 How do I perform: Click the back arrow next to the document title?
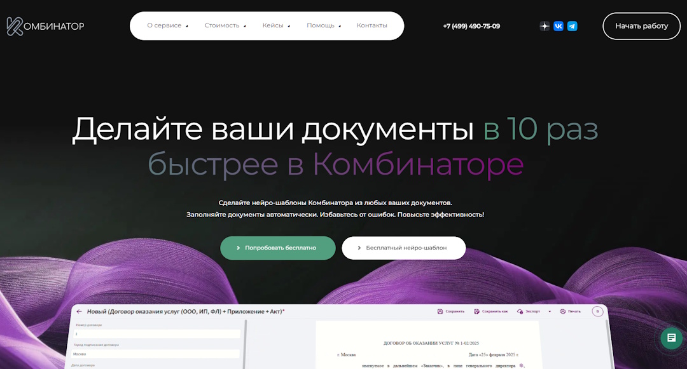(x=79, y=311)
